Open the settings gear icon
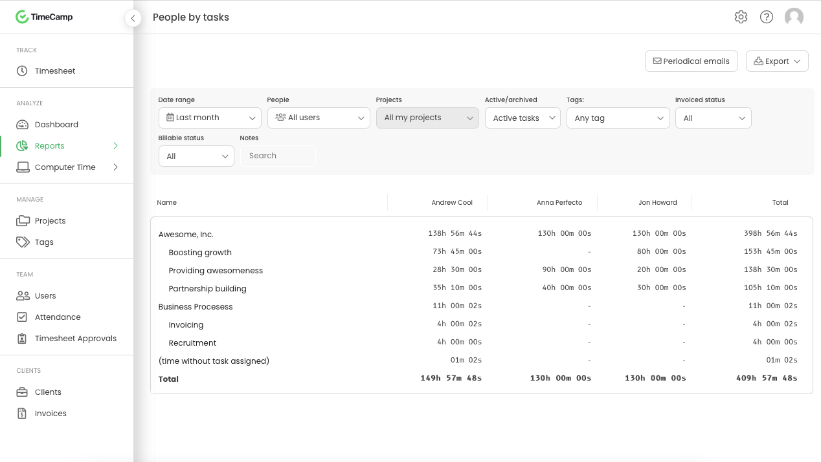This screenshot has width=821, height=462. point(741,17)
